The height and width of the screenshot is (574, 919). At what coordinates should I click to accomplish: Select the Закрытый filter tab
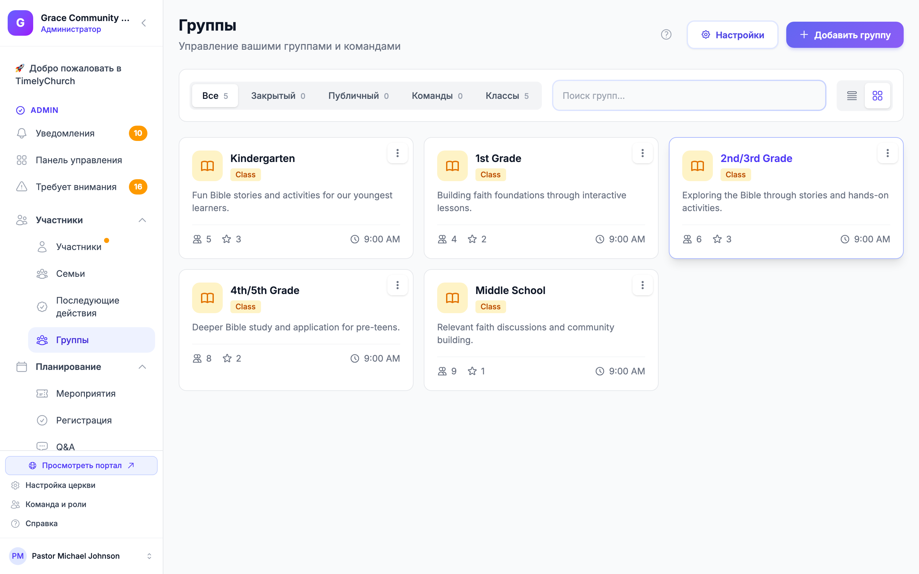[278, 96]
